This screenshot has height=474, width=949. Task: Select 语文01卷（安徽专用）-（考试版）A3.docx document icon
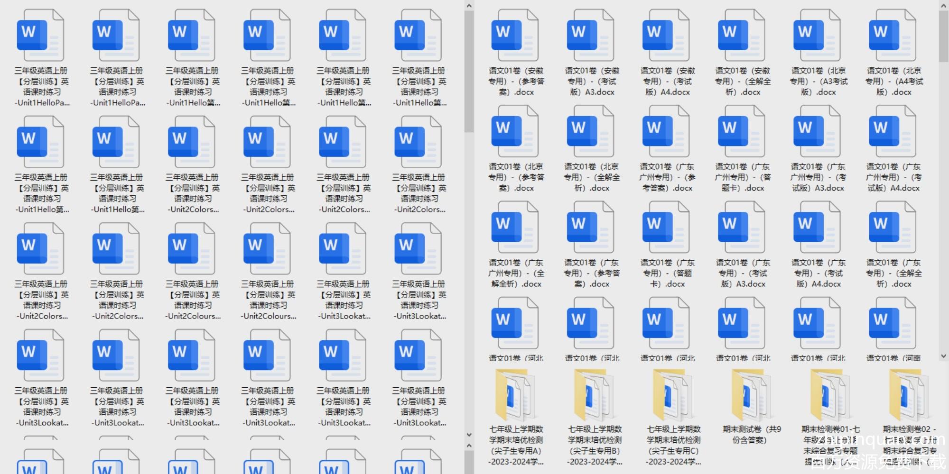pyautogui.click(x=591, y=36)
